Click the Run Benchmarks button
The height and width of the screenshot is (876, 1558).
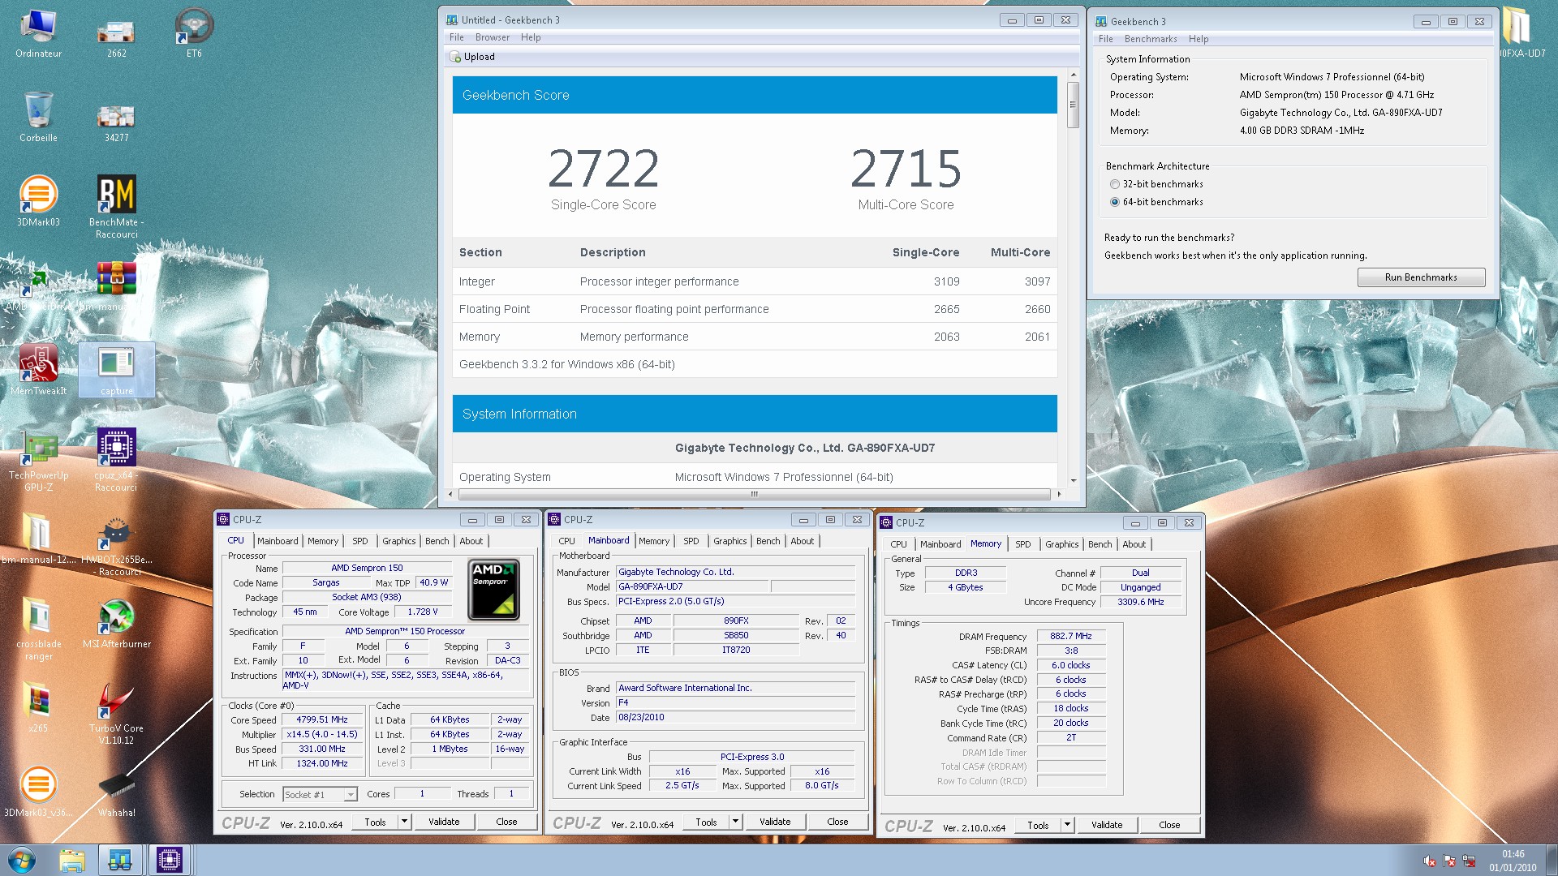click(1421, 277)
